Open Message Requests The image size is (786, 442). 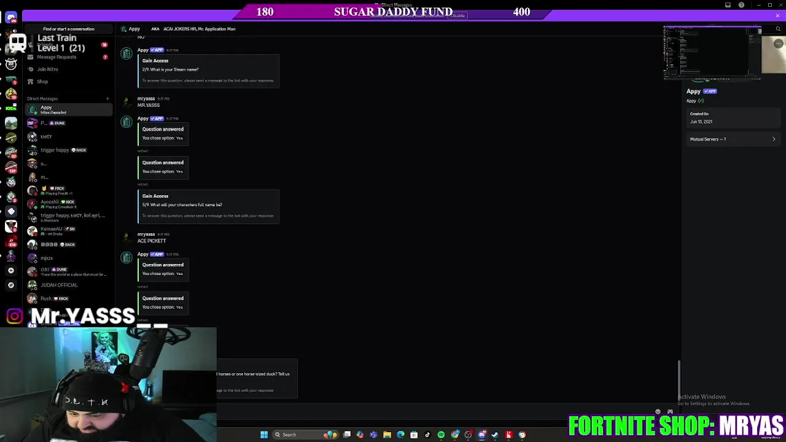click(68, 57)
